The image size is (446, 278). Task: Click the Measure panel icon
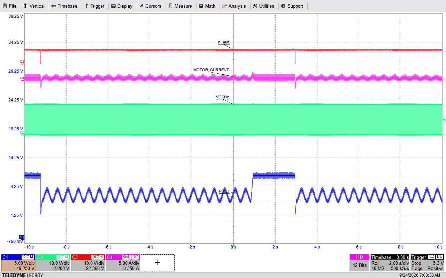click(170, 6)
